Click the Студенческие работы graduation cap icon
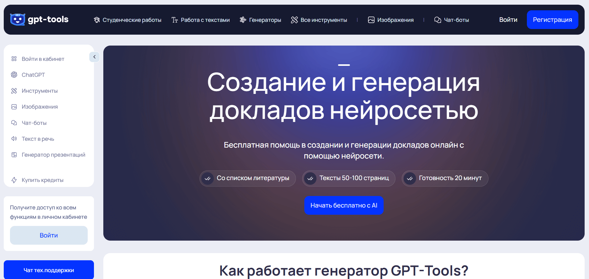The width and height of the screenshot is (589, 279). (x=97, y=20)
